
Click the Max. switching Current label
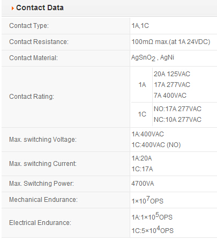click(x=43, y=164)
